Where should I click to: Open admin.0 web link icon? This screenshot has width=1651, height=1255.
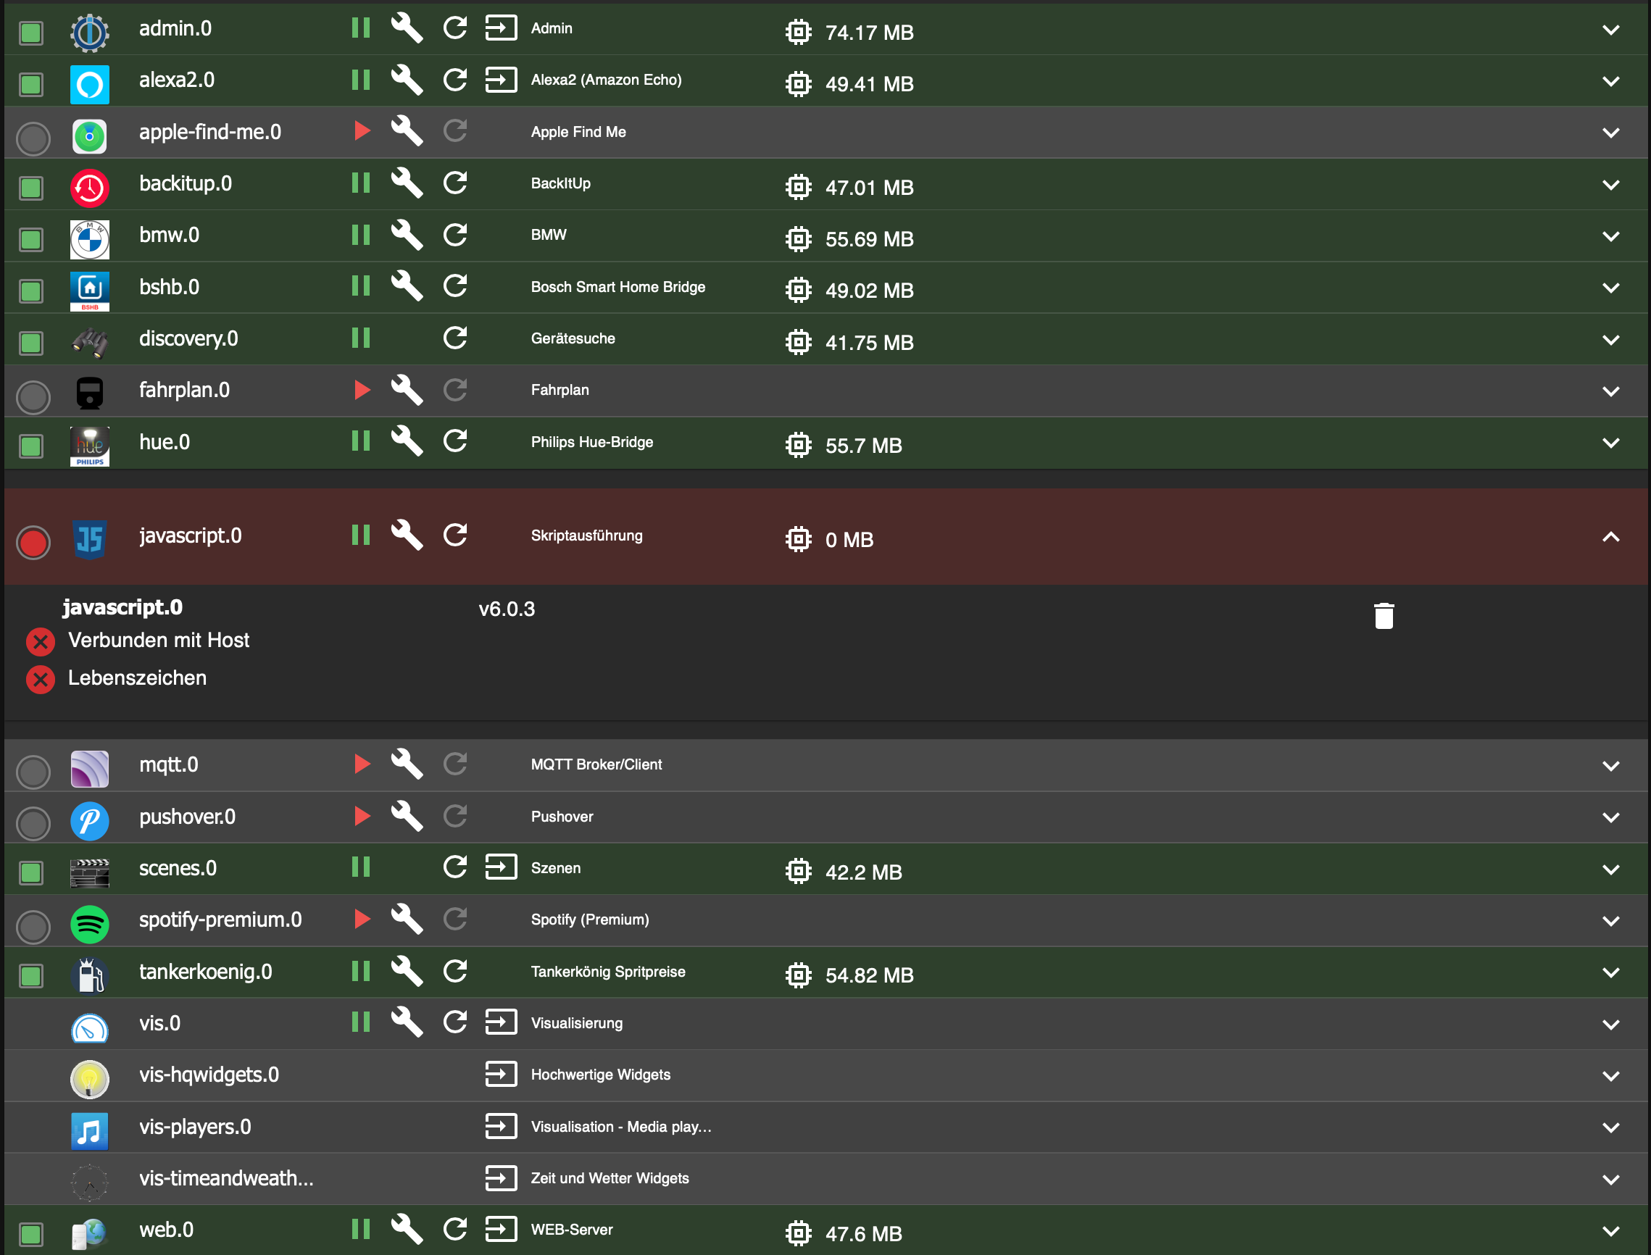[501, 28]
